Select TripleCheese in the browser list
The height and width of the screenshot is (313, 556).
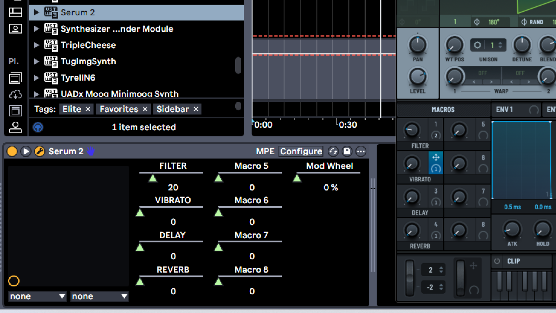point(88,45)
